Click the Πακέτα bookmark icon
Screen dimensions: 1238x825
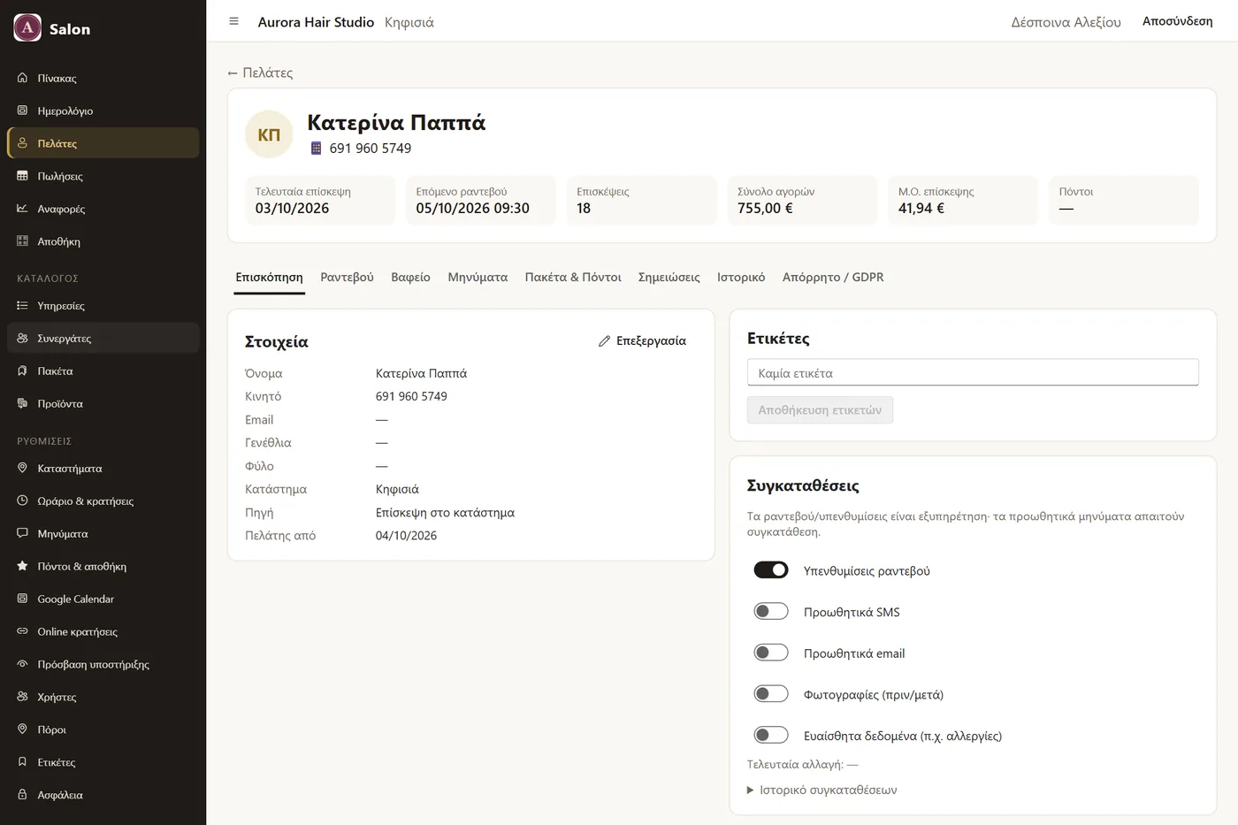pyautogui.click(x=23, y=371)
